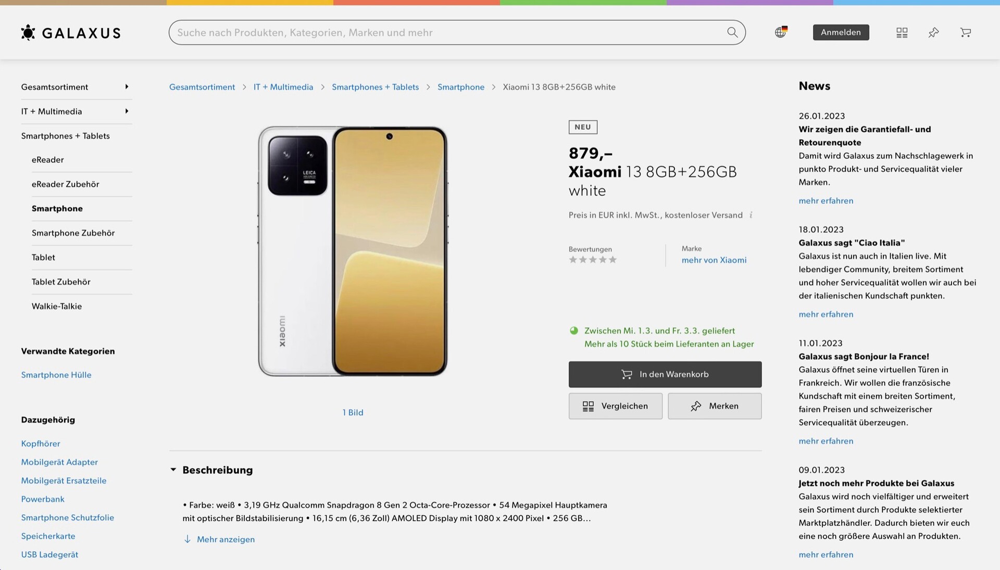Open the pinned watchlist icon in header
Screen dimensions: 1000x570
click(933, 33)
